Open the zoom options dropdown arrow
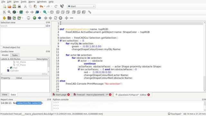The width and height of the screenshot is (206, 116). click(x=48, y=12)
